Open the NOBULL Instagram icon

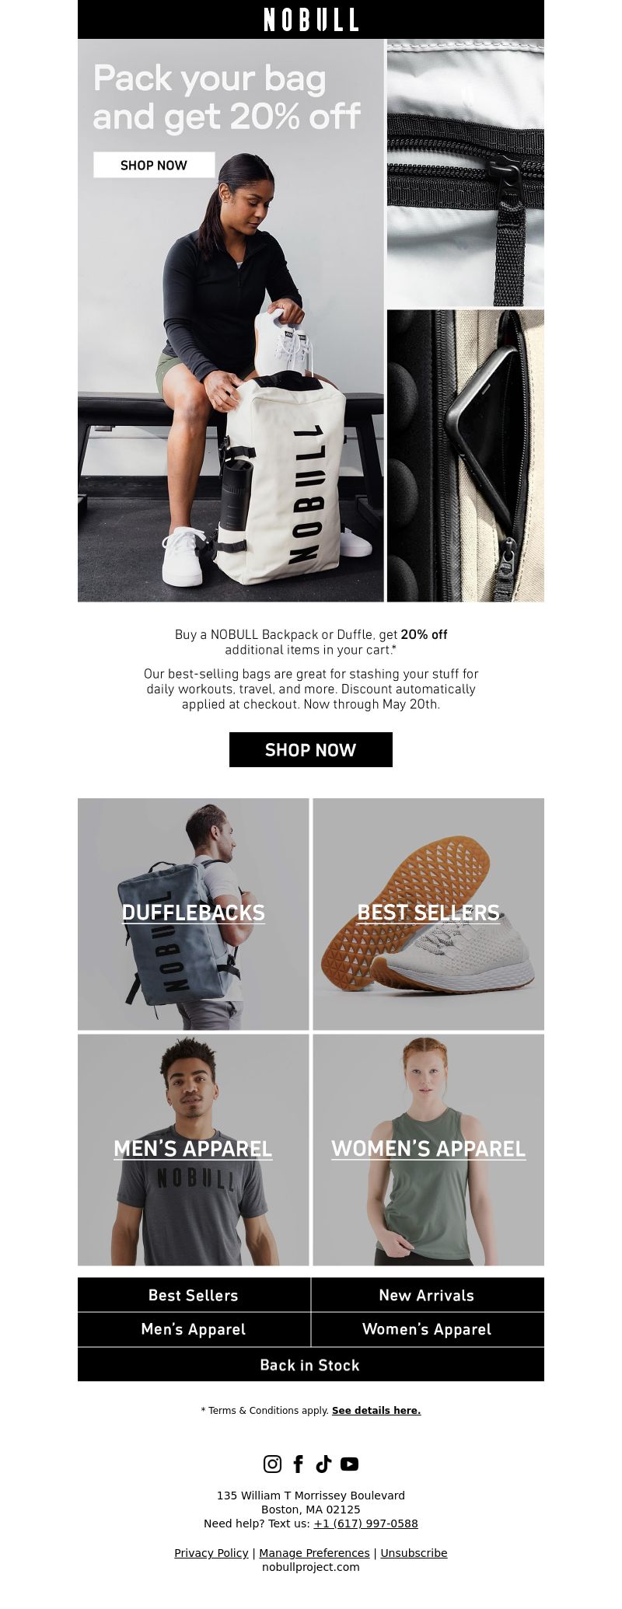point(272,1464)
